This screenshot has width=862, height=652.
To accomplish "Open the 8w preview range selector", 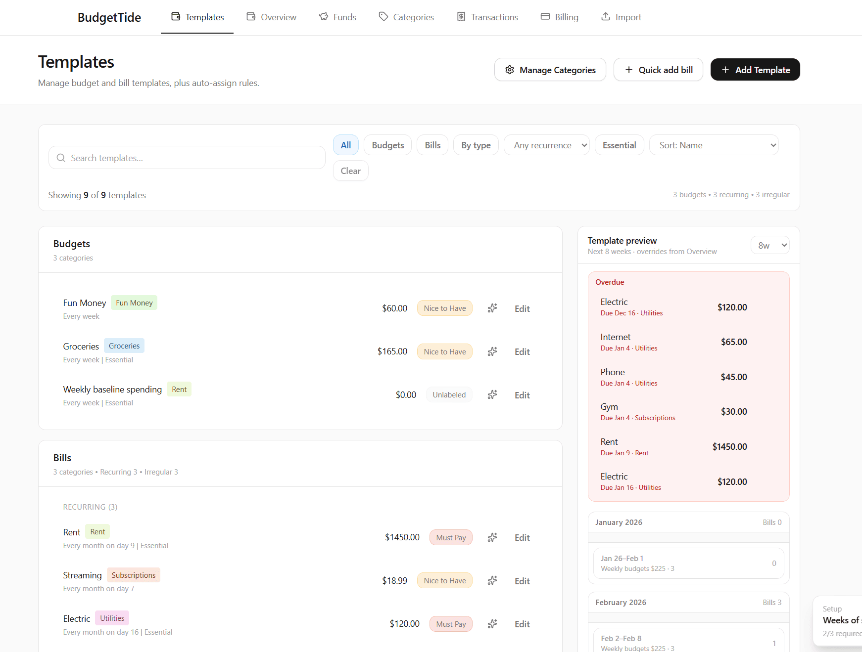I will click(770, 245).
